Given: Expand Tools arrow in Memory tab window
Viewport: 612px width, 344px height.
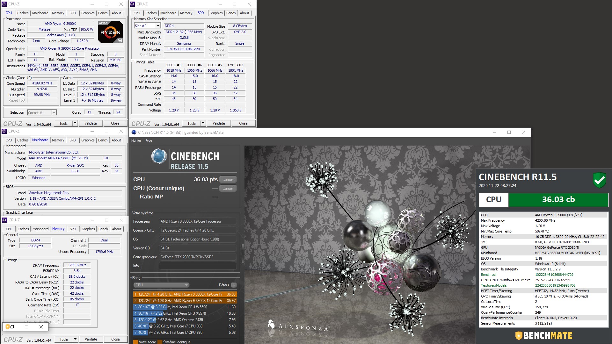Looking at the screenshot, I should (x=75, y=339).
